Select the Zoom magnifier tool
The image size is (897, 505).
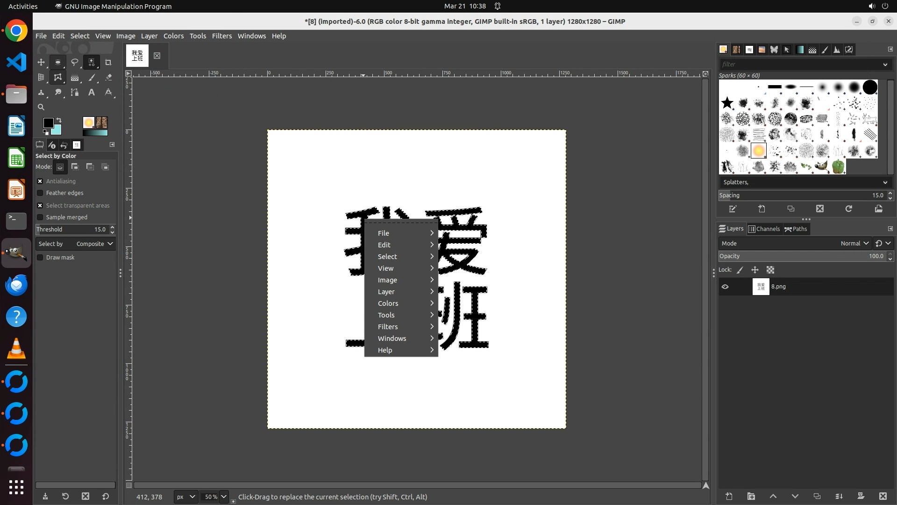tap(41, 107)
